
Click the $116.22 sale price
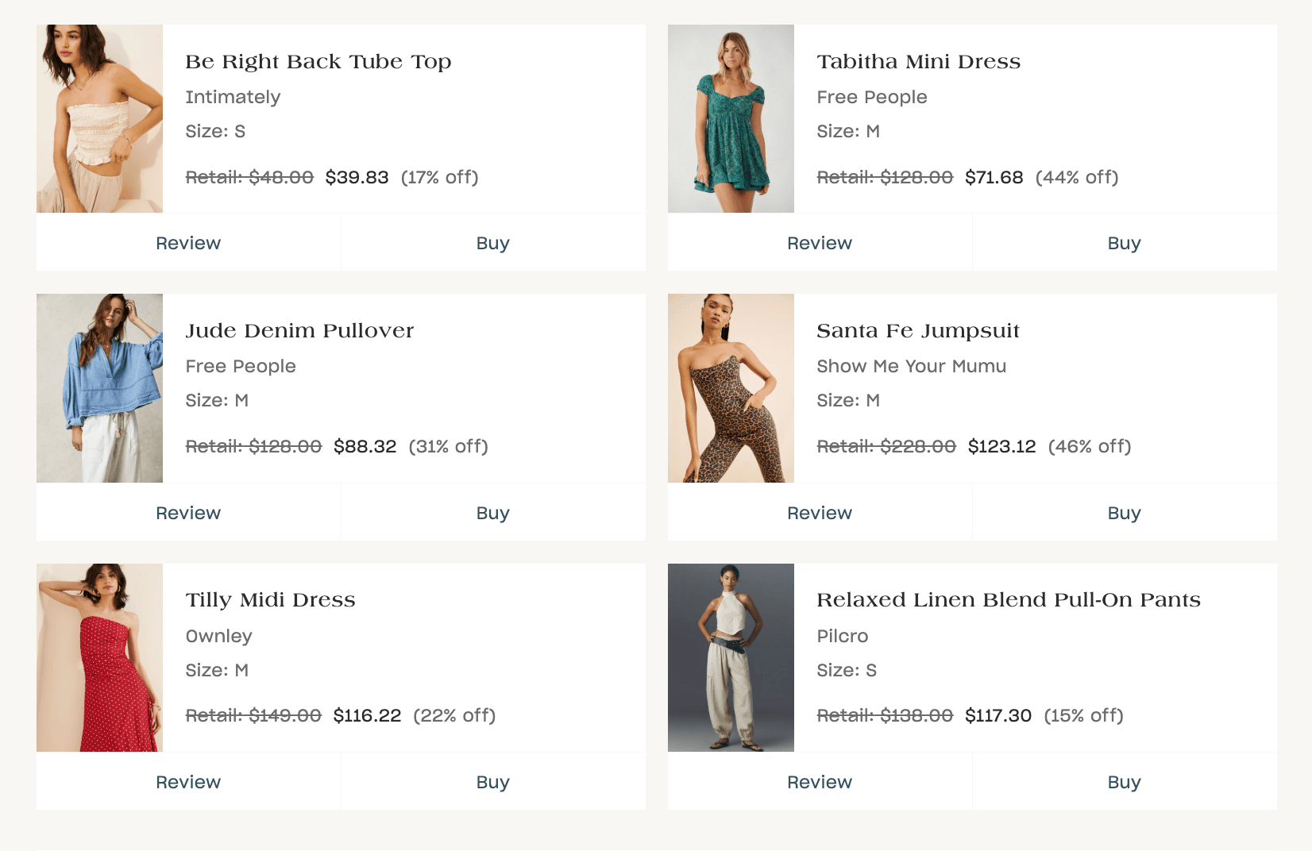[368, 715]
